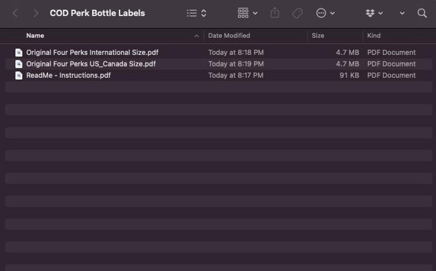Sort files by Date Modified column
The image size is (436, 271).
(229, 36)
